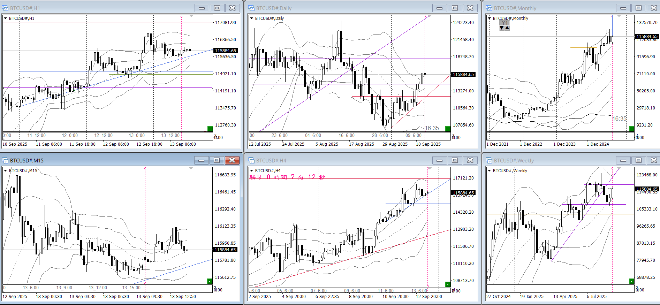The height and width of the screenshot is (305, 660).
Task: Click the gray chart shift marker atop the M15 chart
Action: coord(191,168)
